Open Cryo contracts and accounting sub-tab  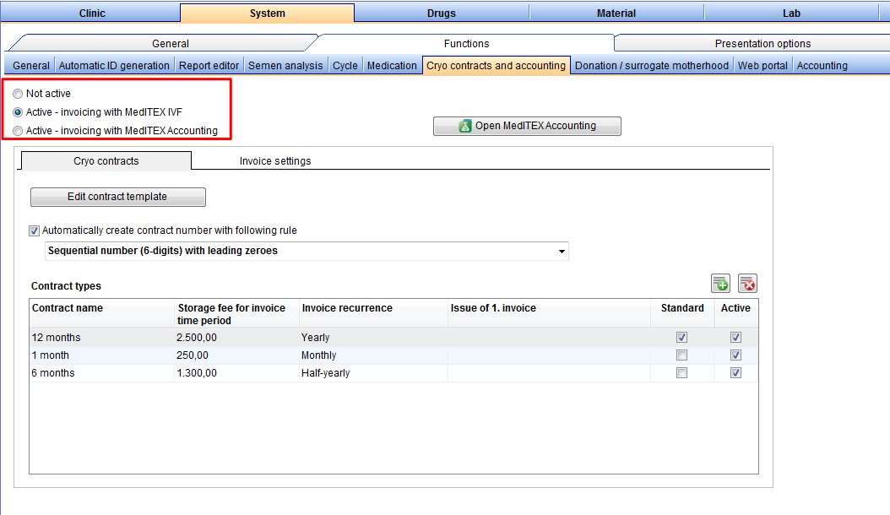(x=496, y=66)
